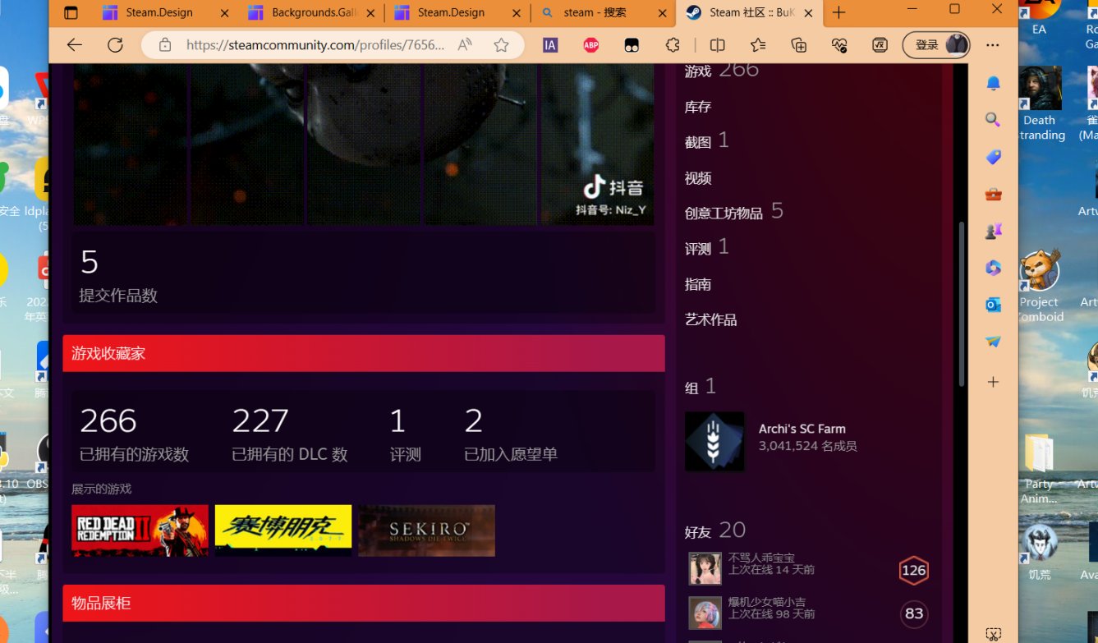Open the ABP ad blocker extension
1098x643 pixels.
590,45
